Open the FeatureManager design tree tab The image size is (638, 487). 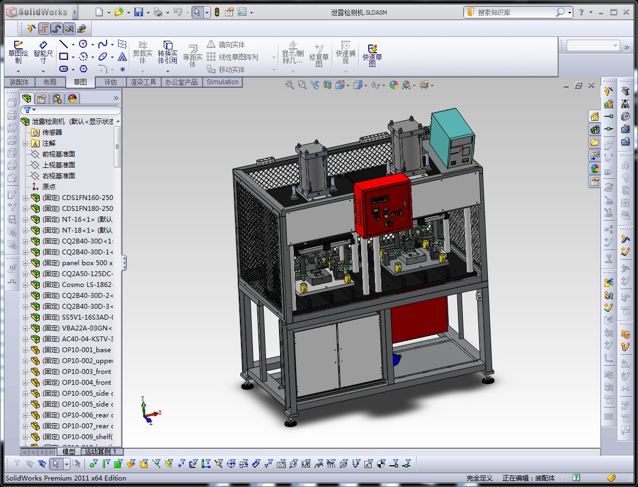click(x=27, y=98)
